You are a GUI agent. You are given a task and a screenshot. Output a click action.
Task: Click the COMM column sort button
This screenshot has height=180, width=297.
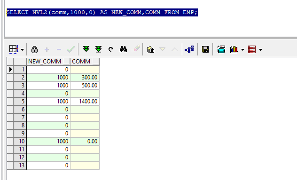(96, 62)
